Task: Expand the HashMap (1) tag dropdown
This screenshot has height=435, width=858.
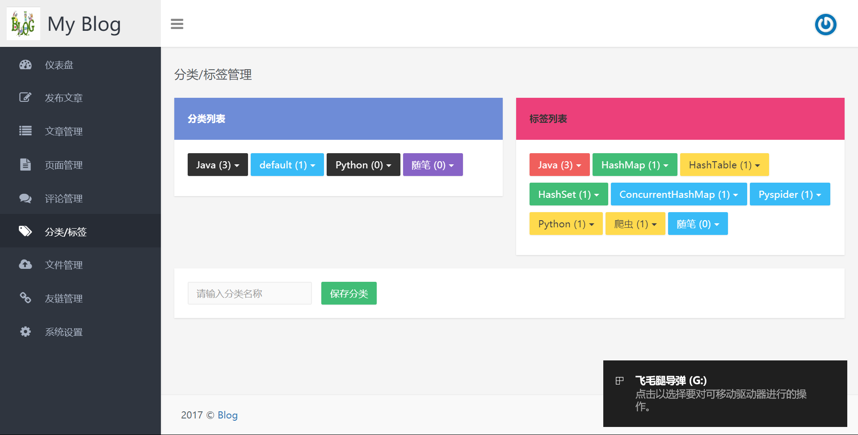Action: [635, 165]
